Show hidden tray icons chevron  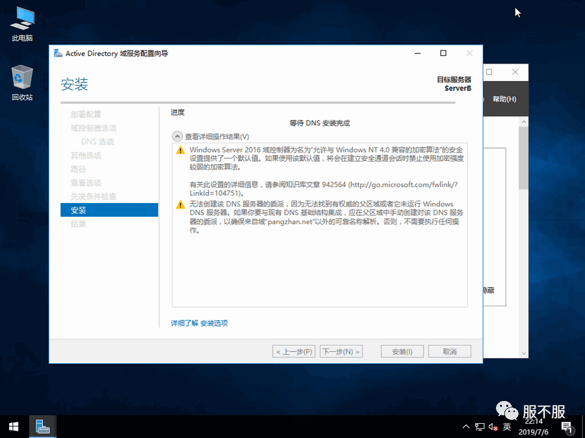pyautogui.click(x=466, y=427)
